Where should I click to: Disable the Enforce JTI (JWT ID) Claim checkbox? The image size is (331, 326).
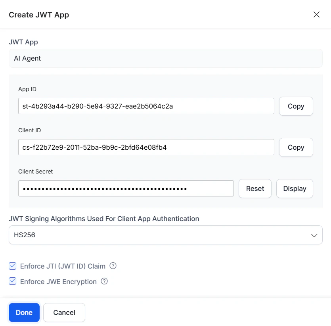click(x=12, y=266)
